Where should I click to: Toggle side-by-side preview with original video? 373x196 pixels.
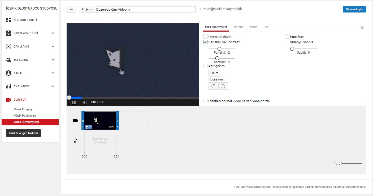pos(205,101)
